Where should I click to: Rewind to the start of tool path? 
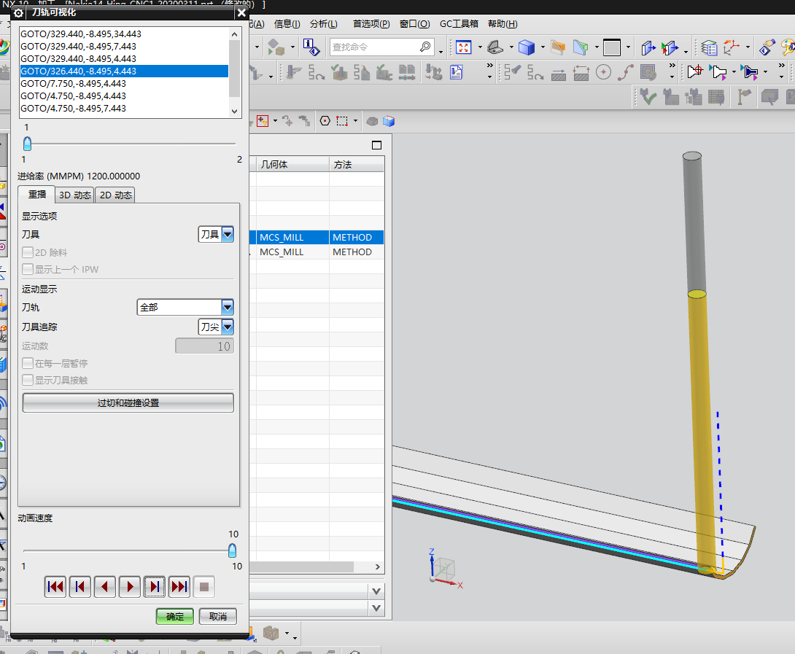(x=55, y=586)
